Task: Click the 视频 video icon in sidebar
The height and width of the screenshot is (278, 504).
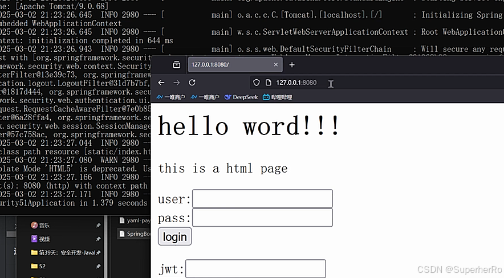Action: point(34,239)
